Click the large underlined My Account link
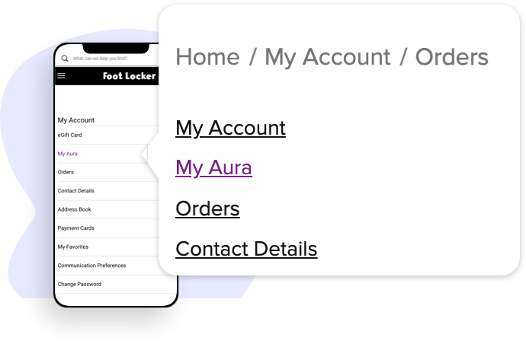This screenshot has width=526, height=347. [230, 128]
